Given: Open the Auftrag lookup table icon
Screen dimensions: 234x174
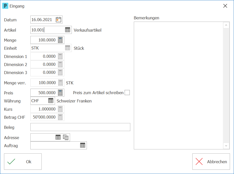Looking at the screenshot, I should 83,145.
